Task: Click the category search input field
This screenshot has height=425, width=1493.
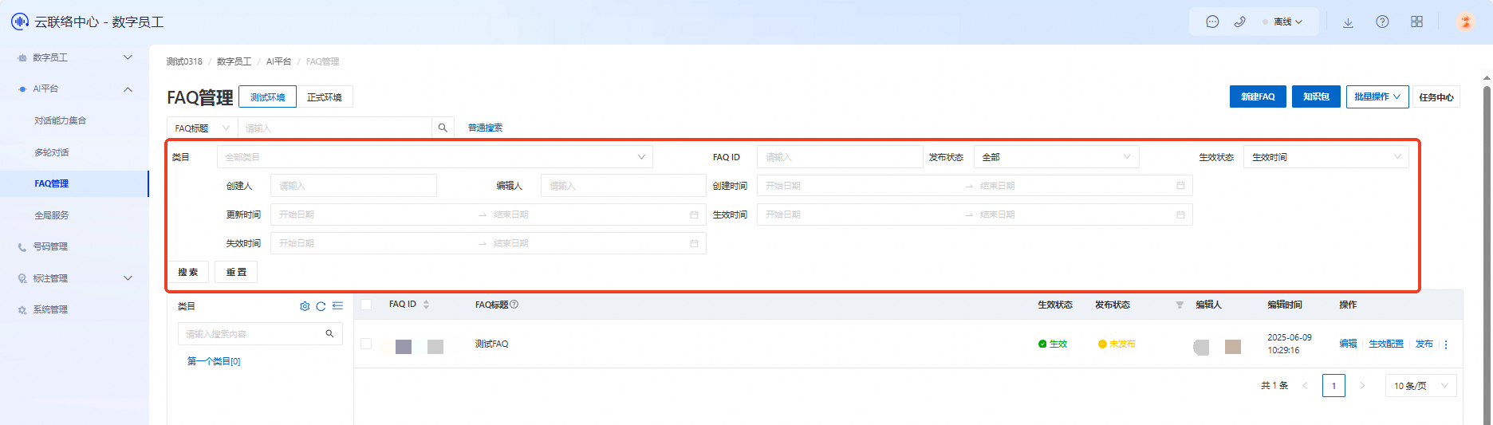Action: (251, 334)
